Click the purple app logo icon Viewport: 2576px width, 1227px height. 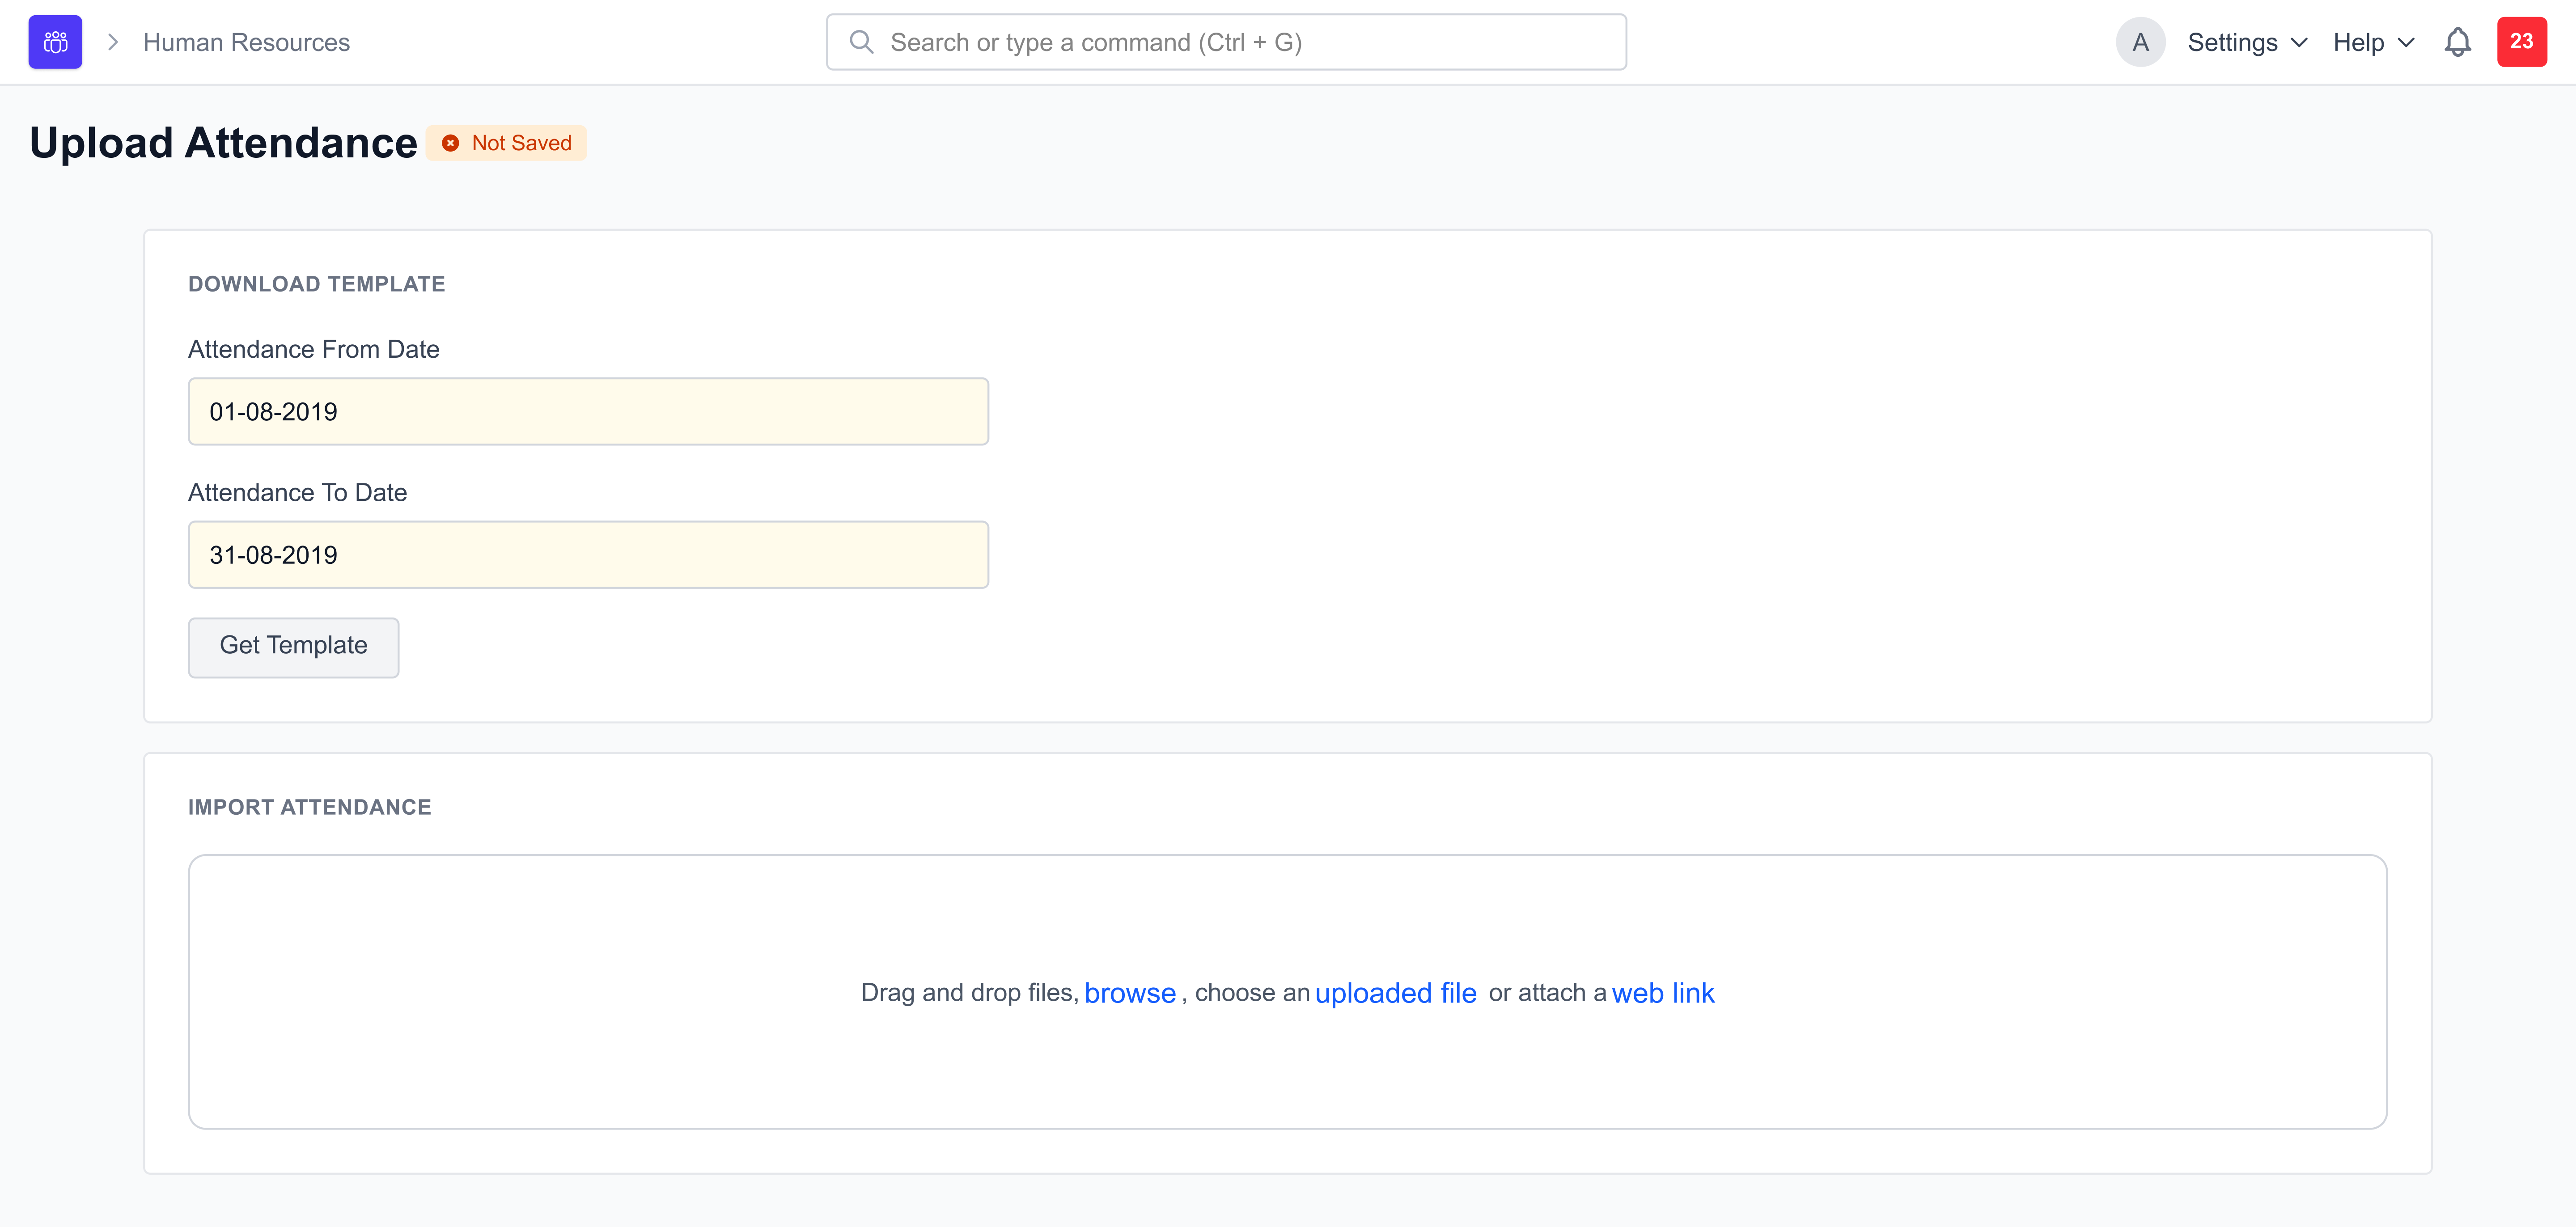pyautogui.click(x=54, y=41)
